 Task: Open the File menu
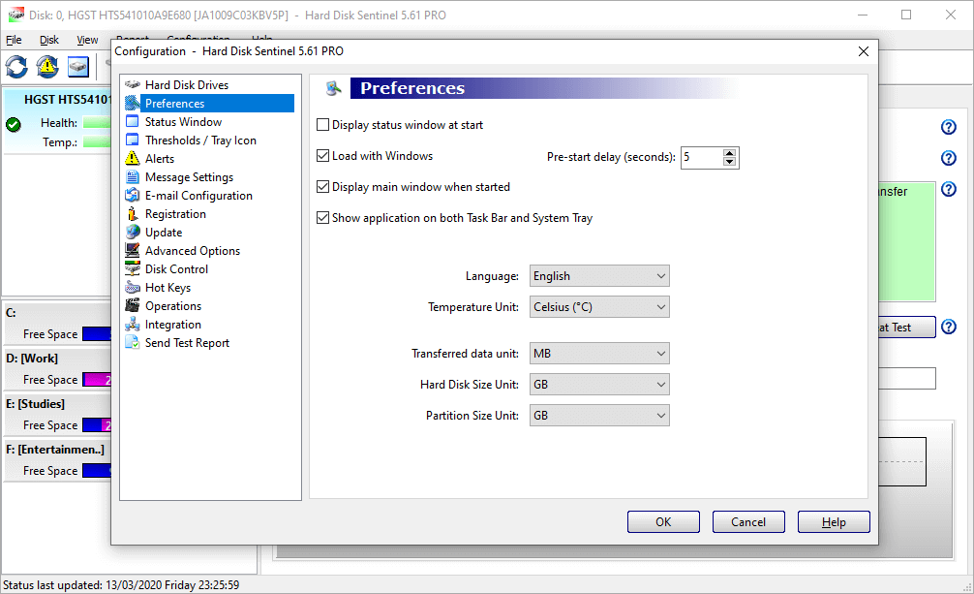point(14,40)
